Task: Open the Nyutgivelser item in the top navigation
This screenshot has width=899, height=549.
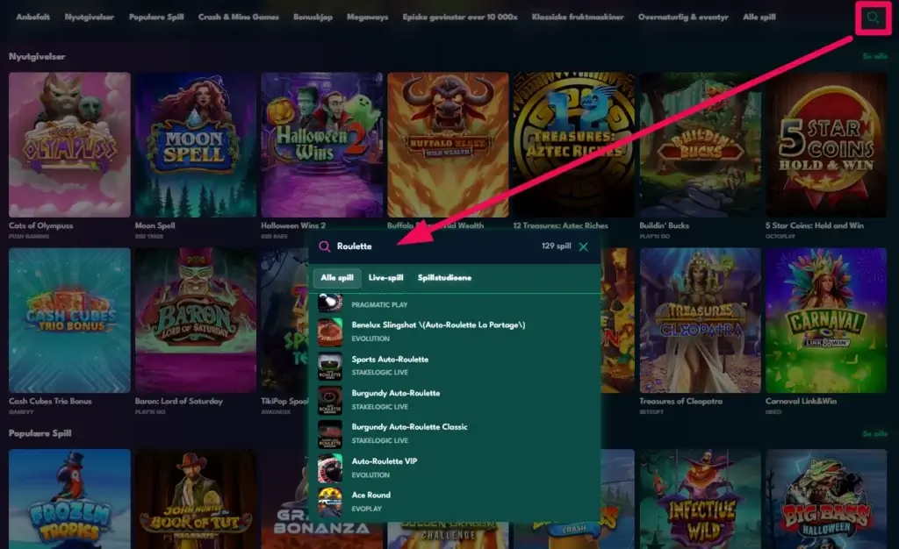Action: point(89,18)
